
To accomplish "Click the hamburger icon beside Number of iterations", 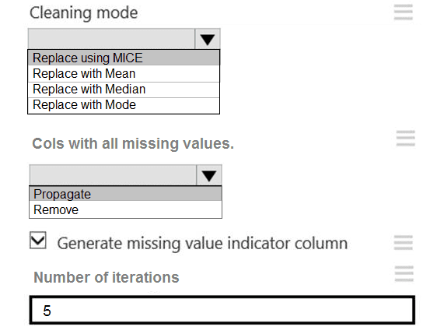I will pos(404,273).
